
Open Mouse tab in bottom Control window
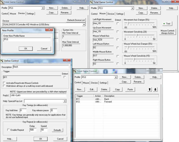(86, 83)
